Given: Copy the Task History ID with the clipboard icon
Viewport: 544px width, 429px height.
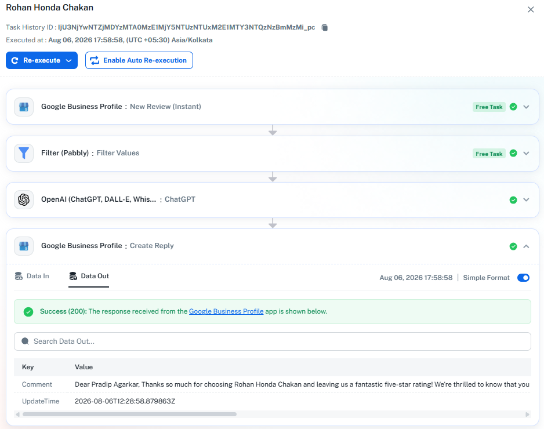Looking at the screenshot, I should pos(324,27).
